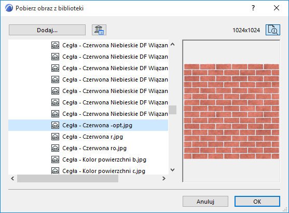Open the help question mark
This screenshot has width=289, height=213.
pyautogui.click(x=253, y=8)
